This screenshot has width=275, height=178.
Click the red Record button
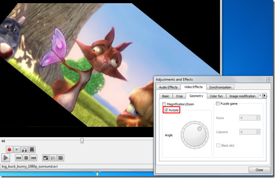[9, 149]
